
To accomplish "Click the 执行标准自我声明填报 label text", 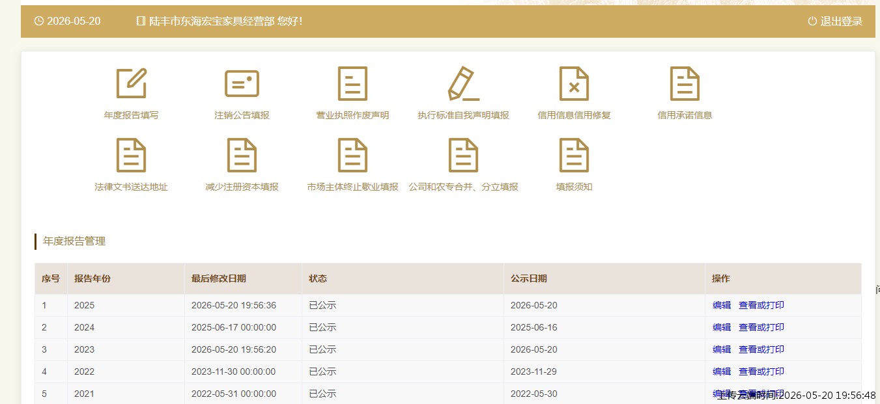I will pos(463,115).
